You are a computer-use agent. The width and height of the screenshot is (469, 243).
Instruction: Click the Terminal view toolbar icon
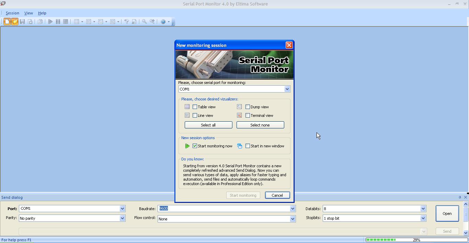point(113,22)
